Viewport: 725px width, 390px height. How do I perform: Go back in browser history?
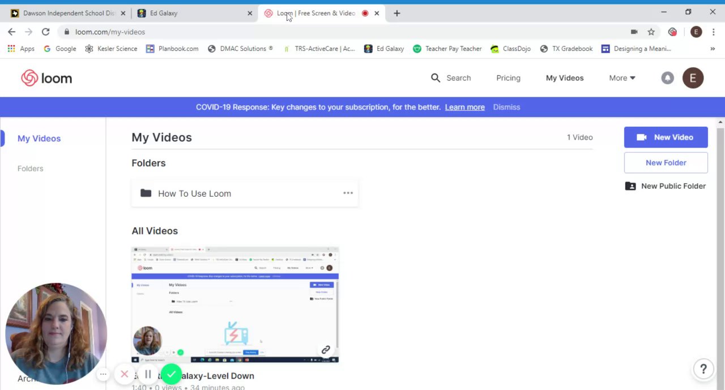pos(12,32)
